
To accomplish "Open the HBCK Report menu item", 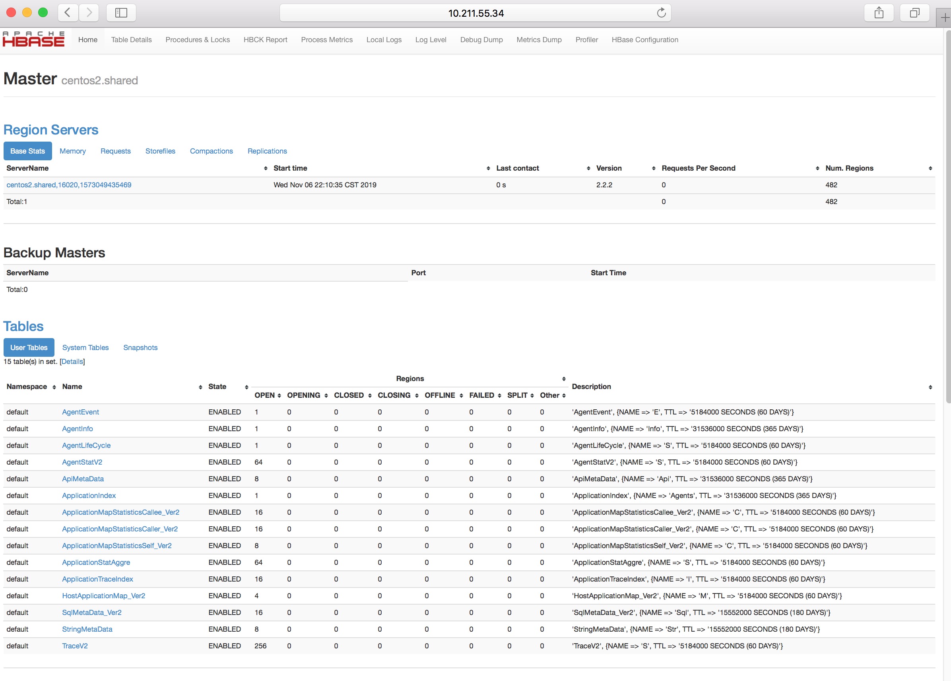I will click(265, 40).
